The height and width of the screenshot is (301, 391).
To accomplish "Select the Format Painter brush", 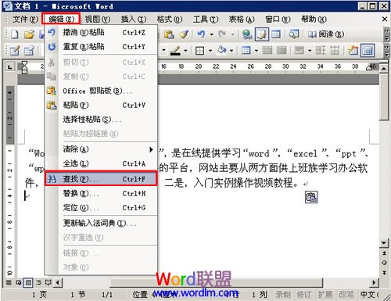I will [x=184, y=34].
